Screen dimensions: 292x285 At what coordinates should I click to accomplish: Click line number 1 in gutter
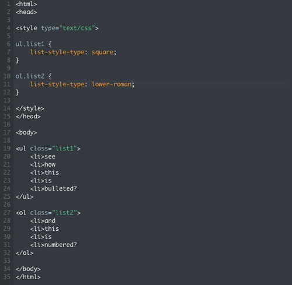tap(8, 4)
